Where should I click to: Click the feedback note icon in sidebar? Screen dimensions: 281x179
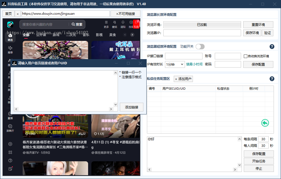click(x=10, y=169)
